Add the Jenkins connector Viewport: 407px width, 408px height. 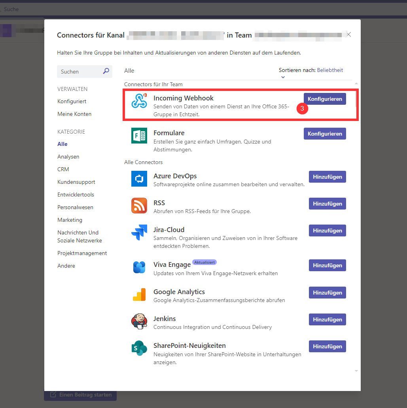pos(327,319)
